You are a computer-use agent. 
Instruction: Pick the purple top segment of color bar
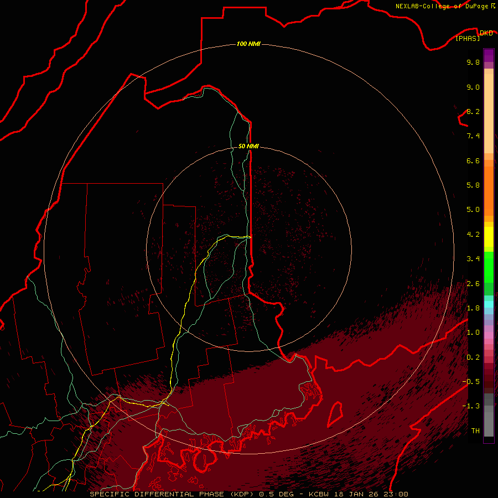point(489,55)
